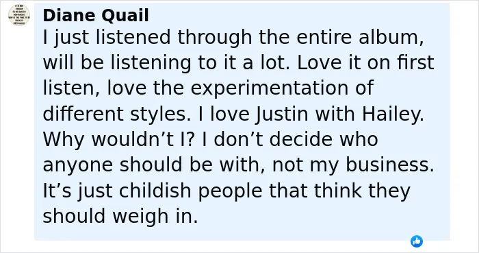Click the word "experimentation" in the comment
This screenshot has height=253, width=479.
click(269, 88)
